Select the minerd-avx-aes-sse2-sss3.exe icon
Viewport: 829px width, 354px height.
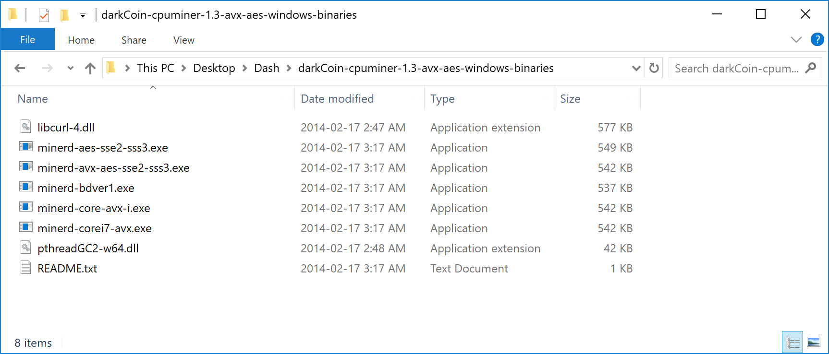click(26, 167)
